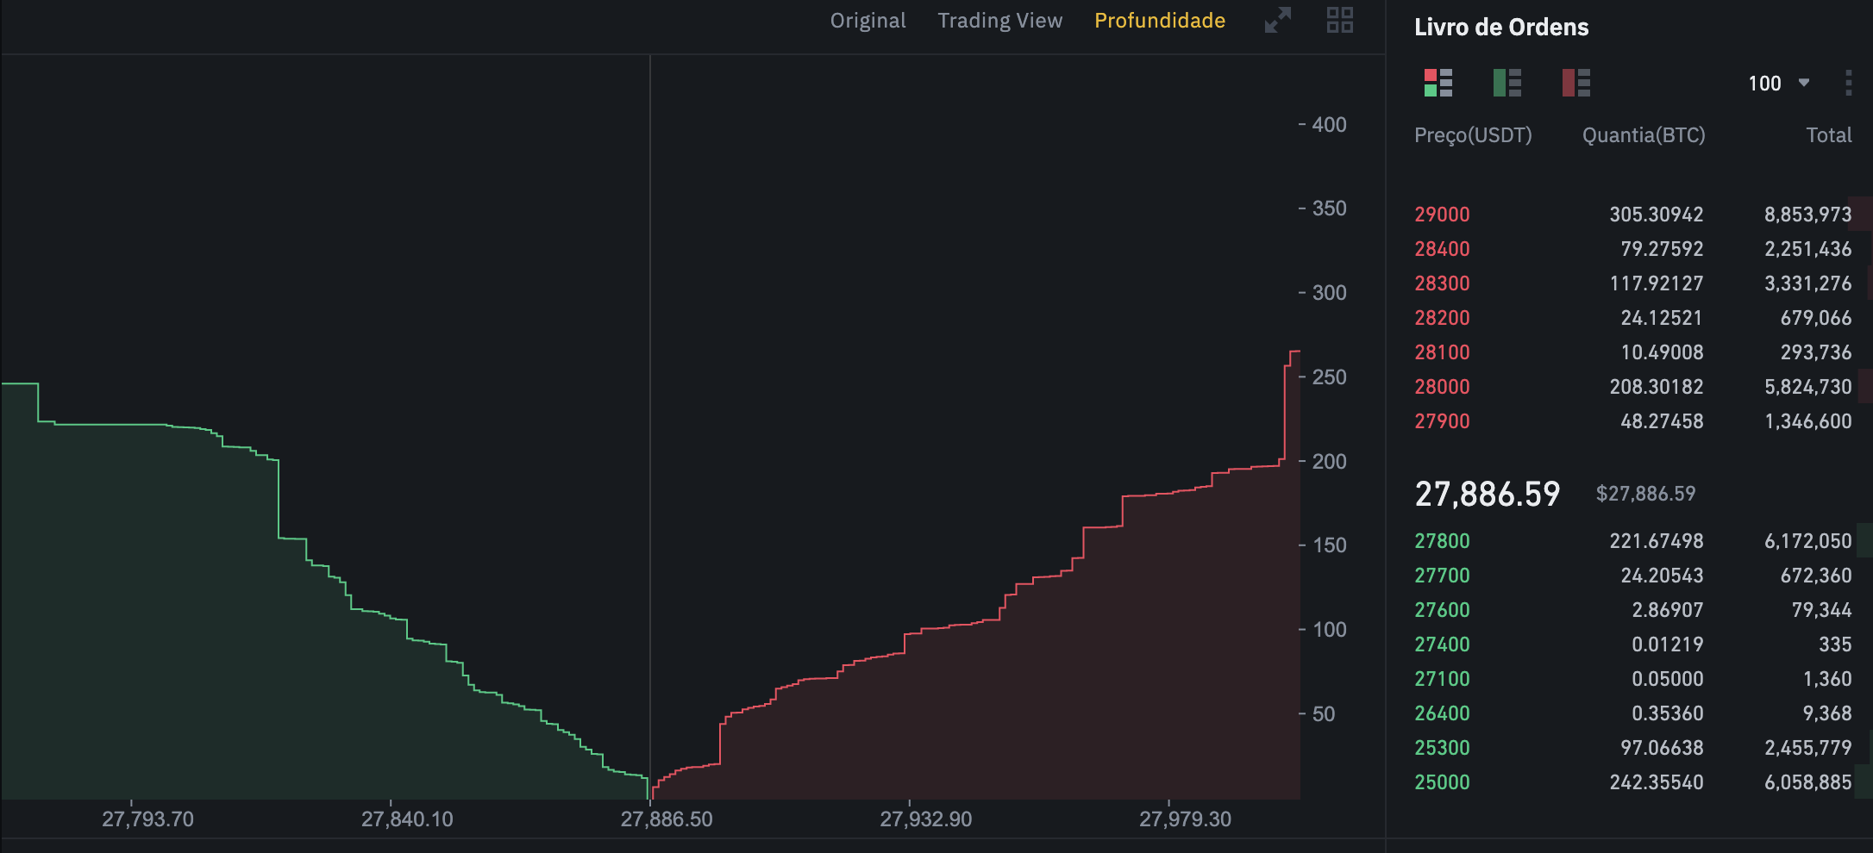Choose the 25000 buy order price
The image size is (1873, 853).
pyautogui.click(x=1442, y=782)
